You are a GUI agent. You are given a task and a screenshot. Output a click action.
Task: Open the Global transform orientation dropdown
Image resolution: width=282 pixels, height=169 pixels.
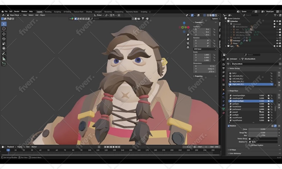pos(99,15)
